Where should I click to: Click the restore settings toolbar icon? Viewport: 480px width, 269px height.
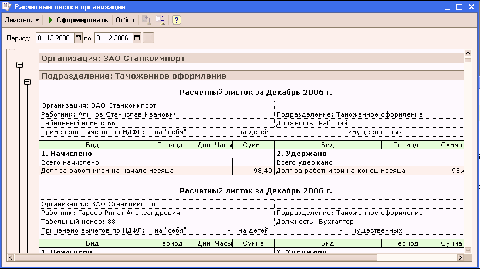147,20
